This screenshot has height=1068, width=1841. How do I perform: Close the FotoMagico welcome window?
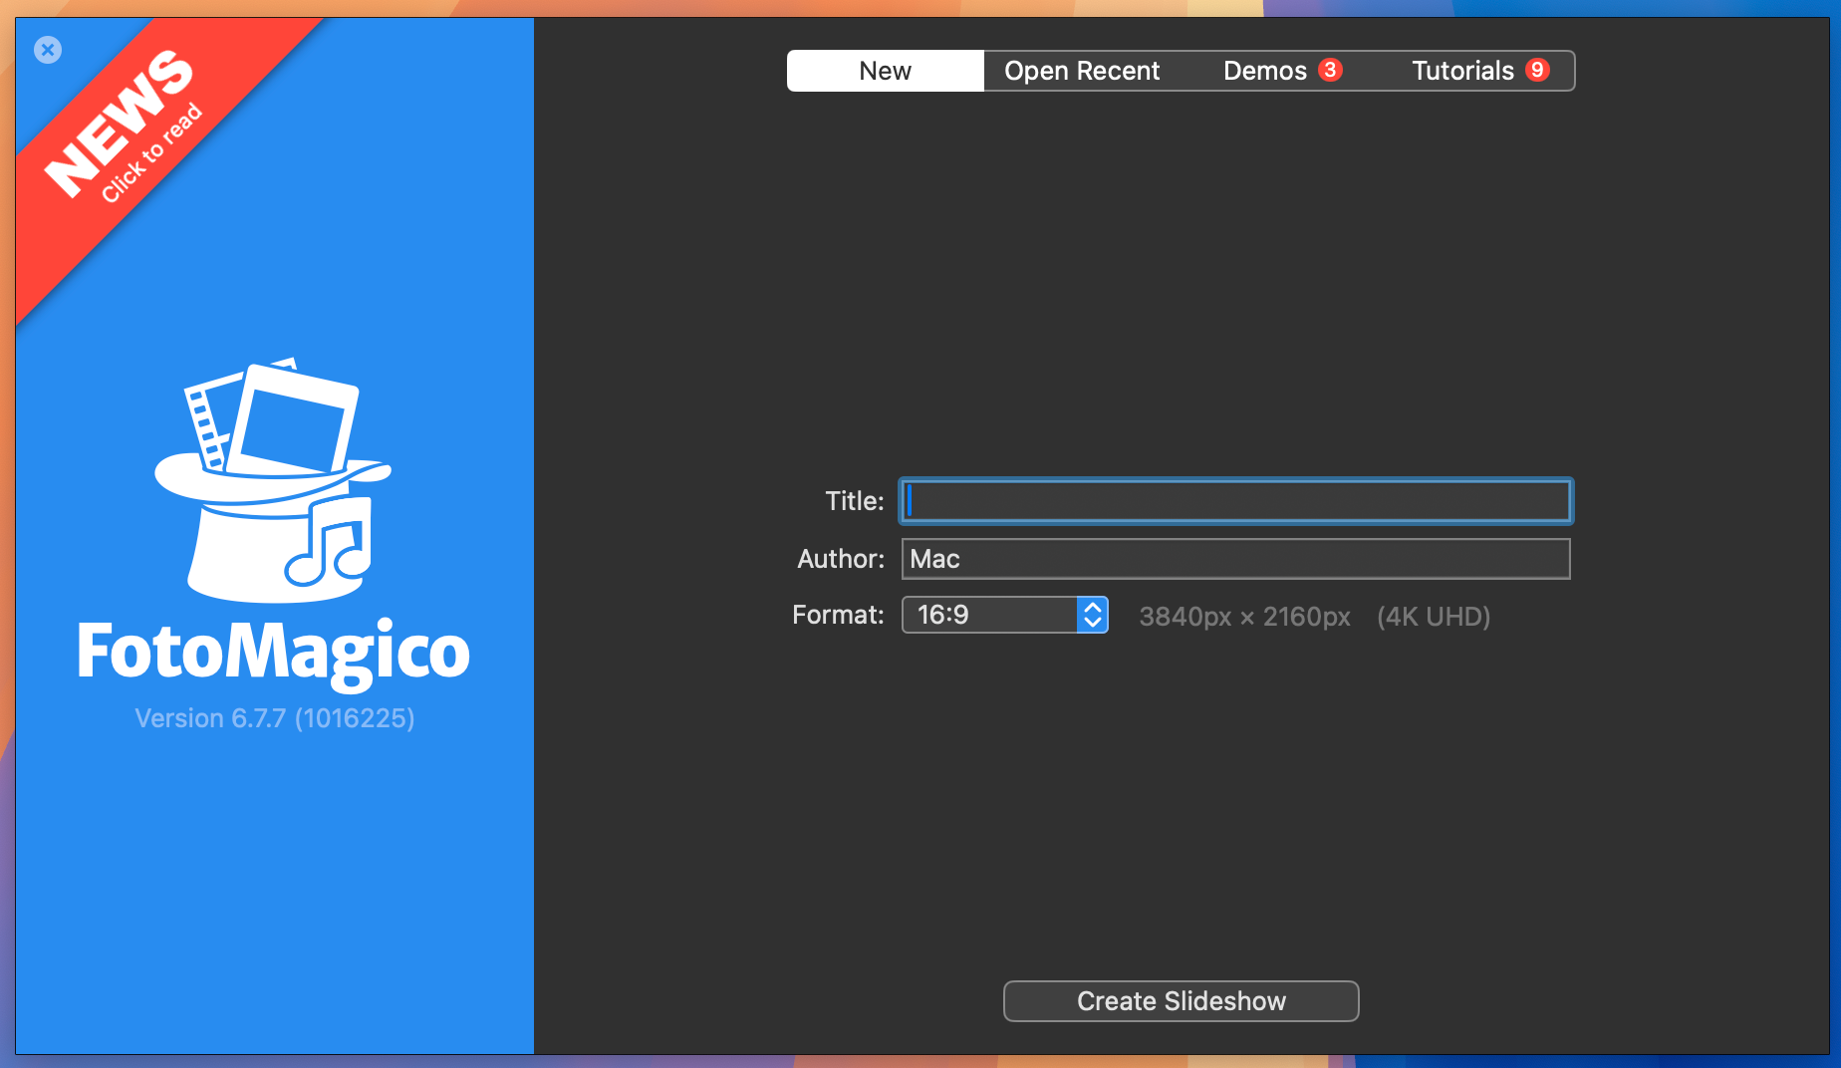tap(48, 50)
